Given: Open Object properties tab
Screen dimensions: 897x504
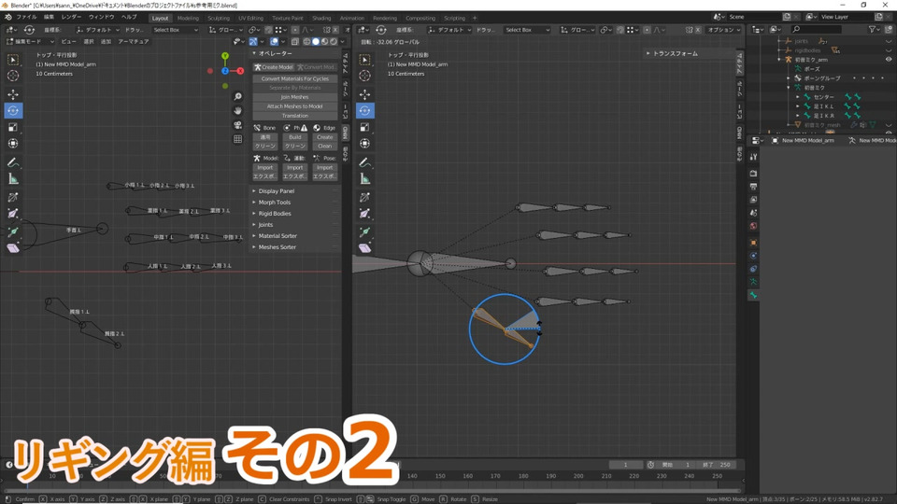Looking at the screenshot, I should point(753,243).
